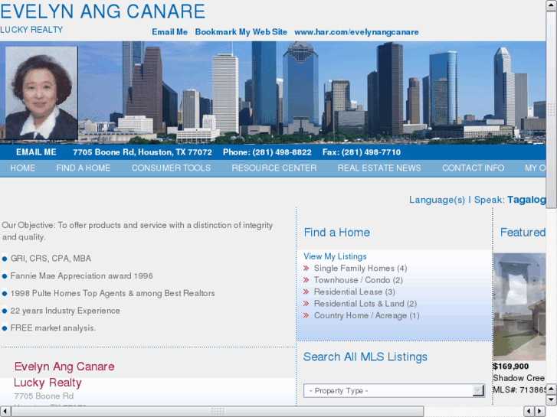Click the Fannie Mae Appreciation award 1996 bullet
Image resolution: width=557 pixels, height=417 pixels.
pos(81,275)
